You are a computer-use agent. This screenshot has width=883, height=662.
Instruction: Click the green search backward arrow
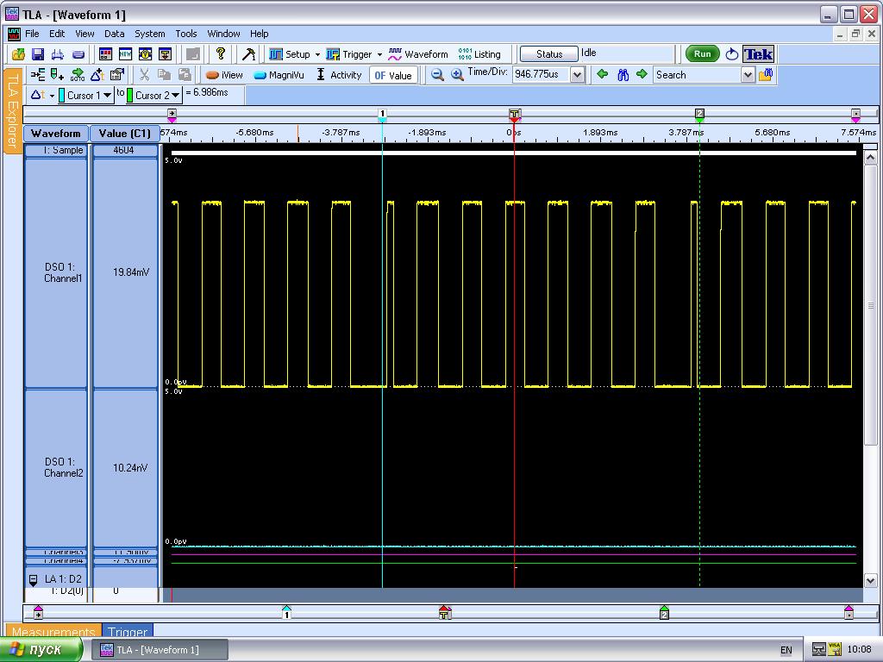click(x=603, y=75)
